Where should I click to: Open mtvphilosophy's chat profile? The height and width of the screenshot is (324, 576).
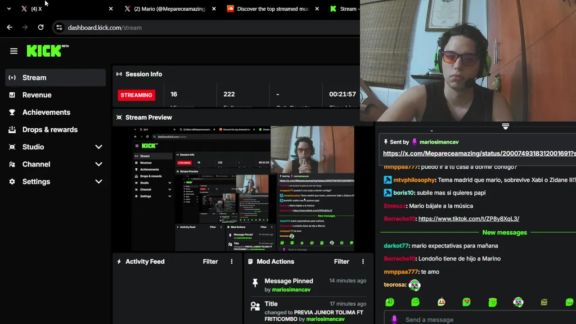[x=414, y=180]
